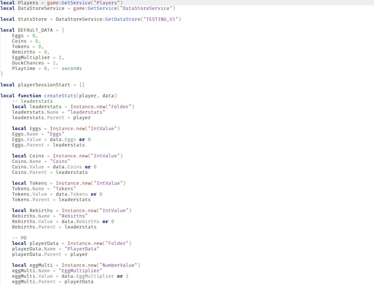Image resolution: width=374 pixels, height=285 pixels.
Task: Click the 'eggMulti.Value = data.EggMultiplier or 1' line
Action: [70, 276]
